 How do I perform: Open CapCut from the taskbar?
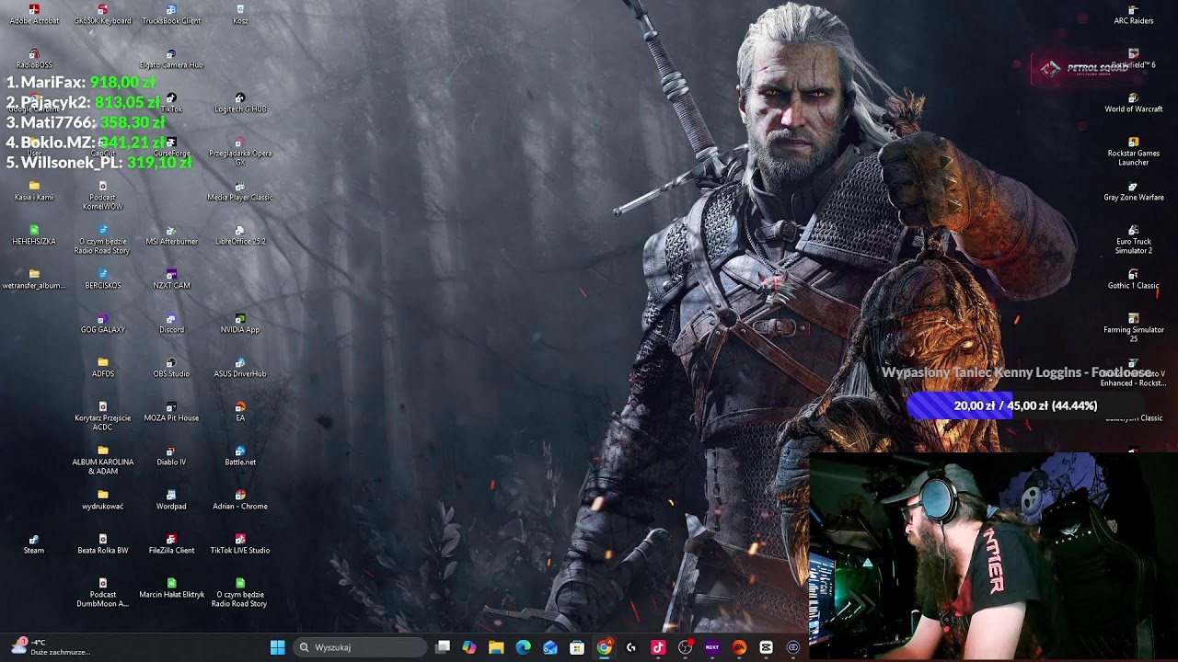766,647
